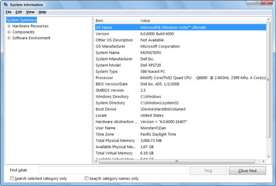Click the Value column header
The width and height of the screenshot is (276, 186).
pos(203,21)
